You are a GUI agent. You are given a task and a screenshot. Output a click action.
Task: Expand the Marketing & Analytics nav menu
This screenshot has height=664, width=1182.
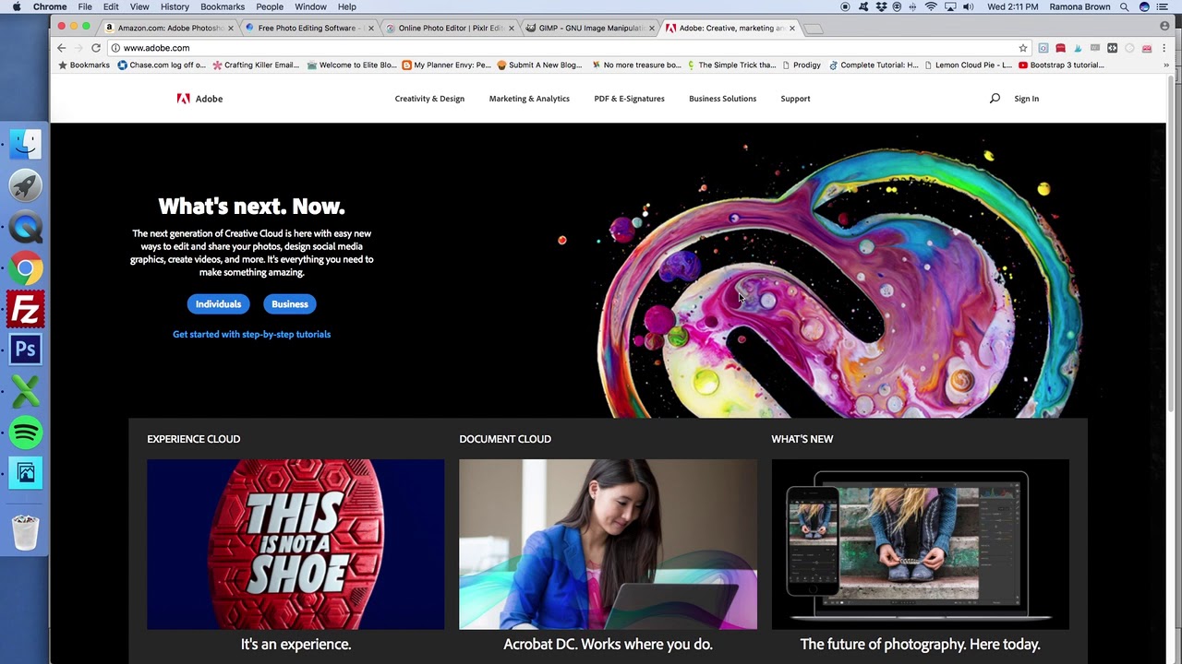pos(529,99)
